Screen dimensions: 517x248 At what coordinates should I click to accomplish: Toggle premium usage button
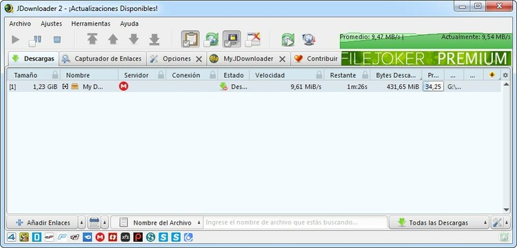(x=232, y=39)
